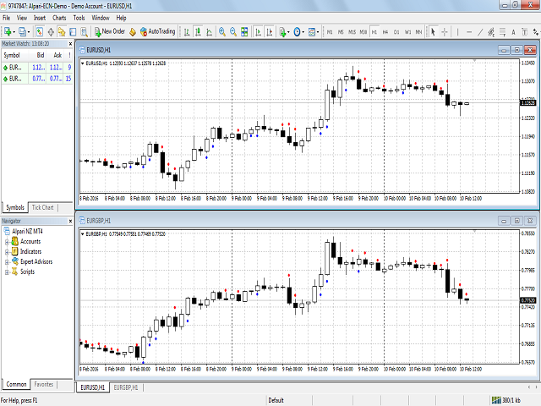This screenshot has height=406, width=541.
Task: Enable chart shift icon
Action: (x=270, y=32)
